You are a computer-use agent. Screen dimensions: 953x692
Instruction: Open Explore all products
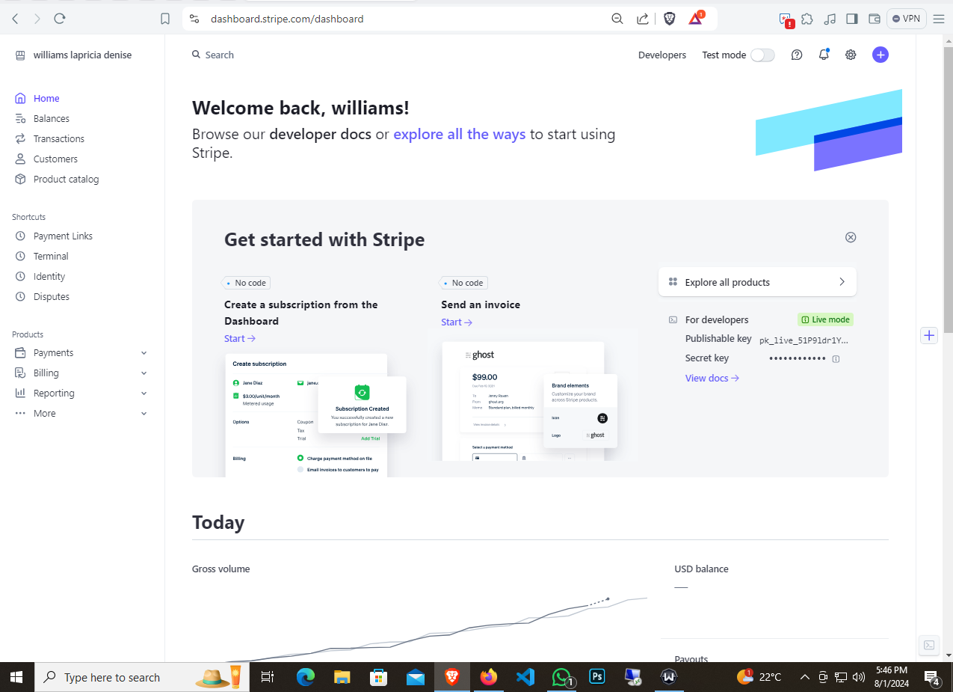click(x=757, y=282)
